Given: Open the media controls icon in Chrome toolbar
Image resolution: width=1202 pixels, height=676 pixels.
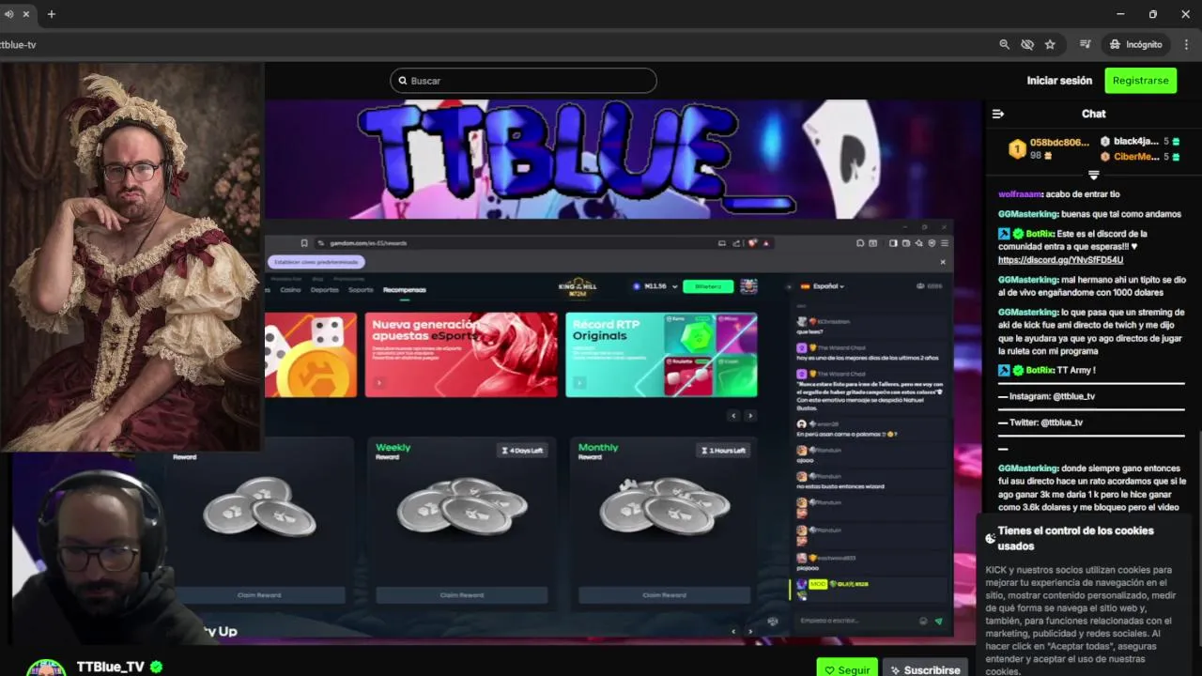Looking at the screenshot, I should pos(1086,44).
